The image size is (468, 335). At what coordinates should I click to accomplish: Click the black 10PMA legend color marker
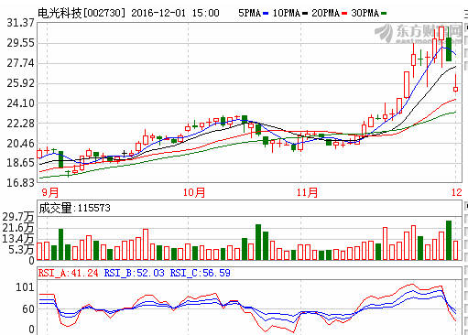304,14
